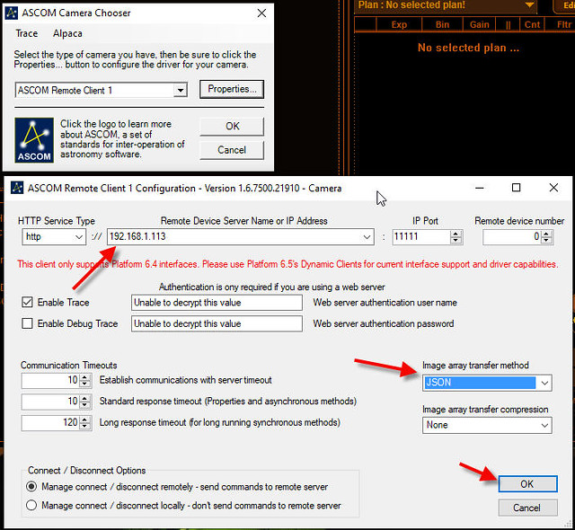Image resolution: width=575 pixels, height=530 pixels.
Task: Click the ASCOM logo icon
Action: [x=34, y=139]
